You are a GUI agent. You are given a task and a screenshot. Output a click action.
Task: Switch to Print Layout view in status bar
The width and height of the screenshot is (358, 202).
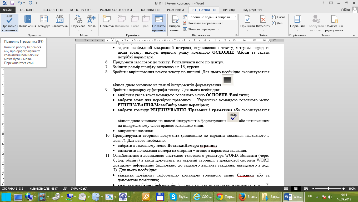click(296, 189)
